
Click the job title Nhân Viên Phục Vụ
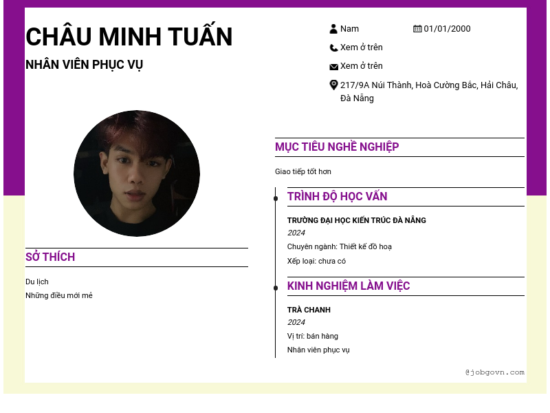coord(84,65)
